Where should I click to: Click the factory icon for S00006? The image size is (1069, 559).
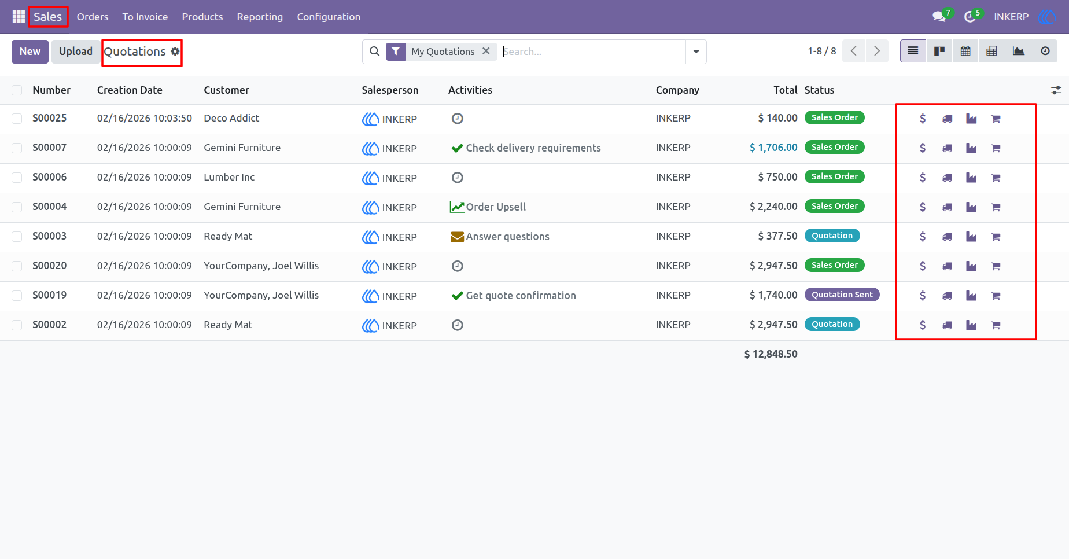(x=971, y=178)
